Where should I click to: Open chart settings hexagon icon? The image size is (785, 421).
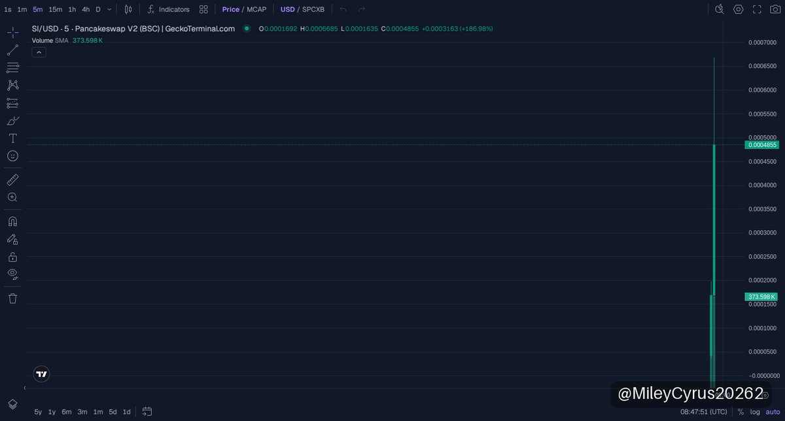pos(739,9)
